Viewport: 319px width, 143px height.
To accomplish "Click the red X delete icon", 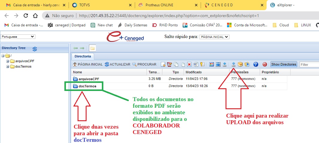I will click(189, 64).
